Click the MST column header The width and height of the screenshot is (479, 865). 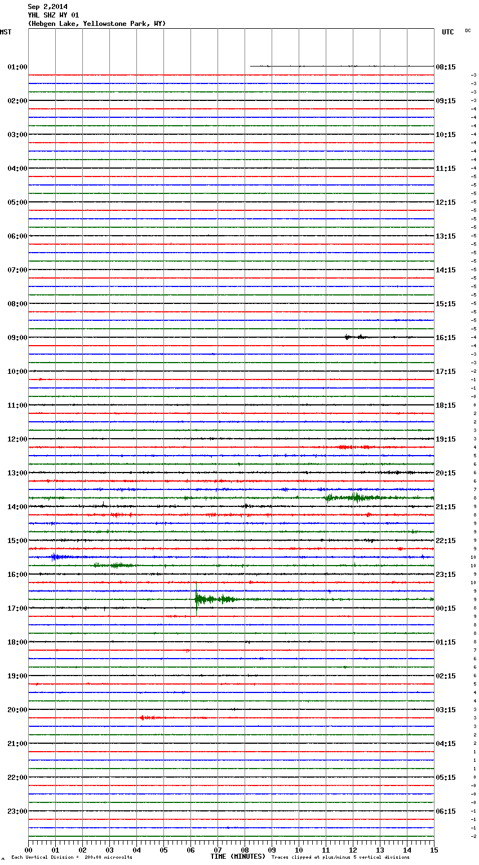coord(6,32)
